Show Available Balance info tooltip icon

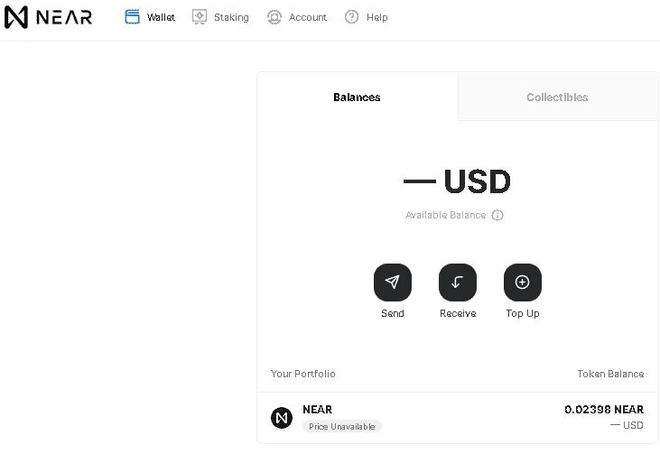tap(497, 215)
